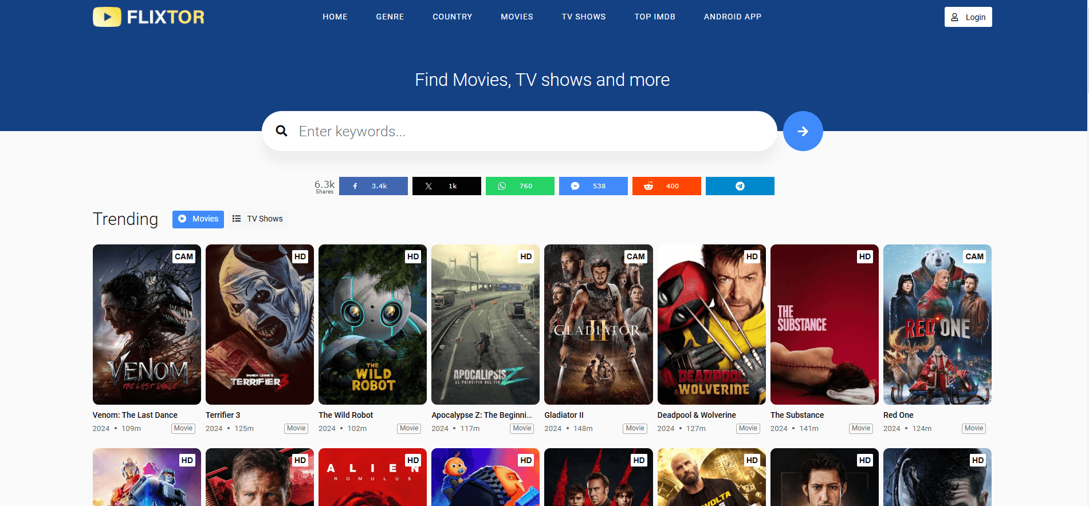Open the Alien Romulus poster

coord(372,477)
